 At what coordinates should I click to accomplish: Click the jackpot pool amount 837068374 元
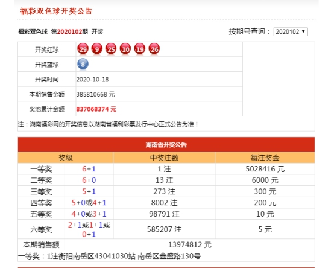coord(96,109)
